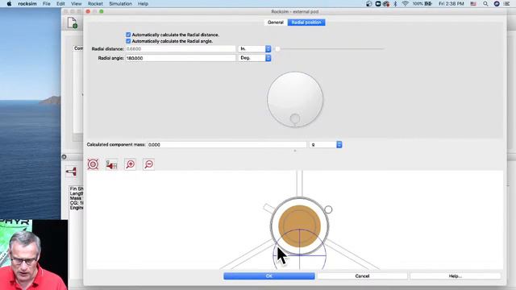Switch to the General tab
Image resolution: width=516 pixels, height=290 pixels.
pos(276,23)
